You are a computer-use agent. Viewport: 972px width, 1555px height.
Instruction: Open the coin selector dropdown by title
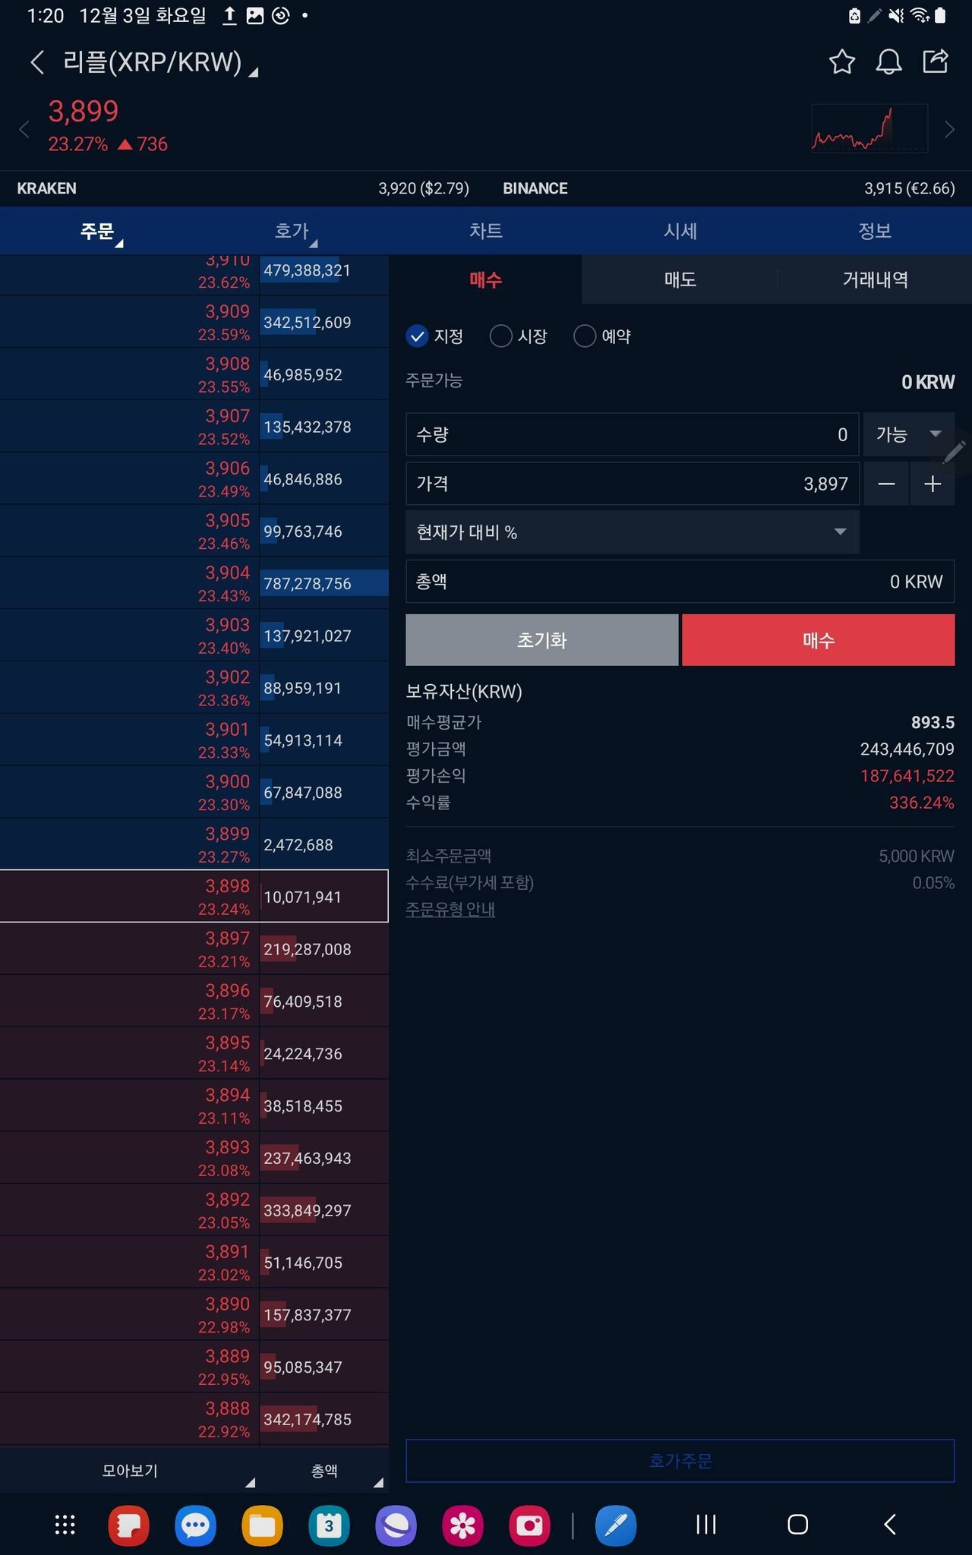(x=161, y=62)
